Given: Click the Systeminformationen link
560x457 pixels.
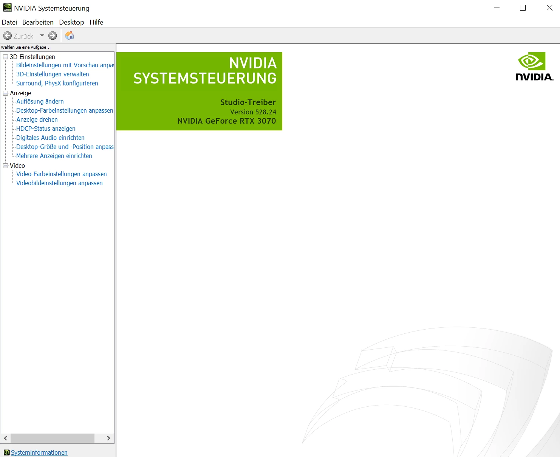Looking at the screenshot, I should [x=39, y=452].
